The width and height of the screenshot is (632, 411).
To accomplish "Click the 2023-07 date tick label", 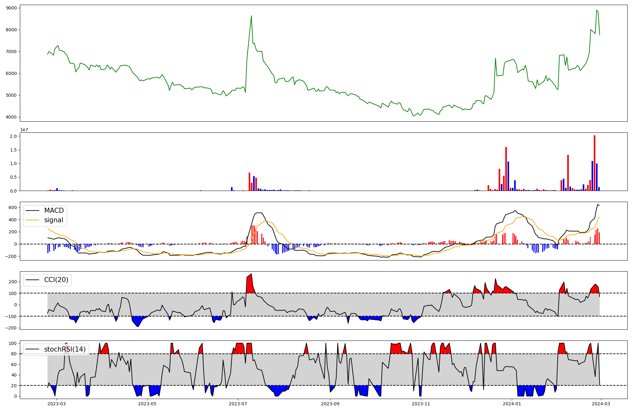I will pos(238,404).
